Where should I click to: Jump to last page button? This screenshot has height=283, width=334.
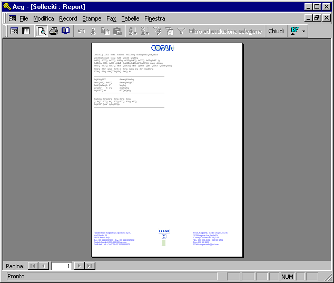(90, 266)
